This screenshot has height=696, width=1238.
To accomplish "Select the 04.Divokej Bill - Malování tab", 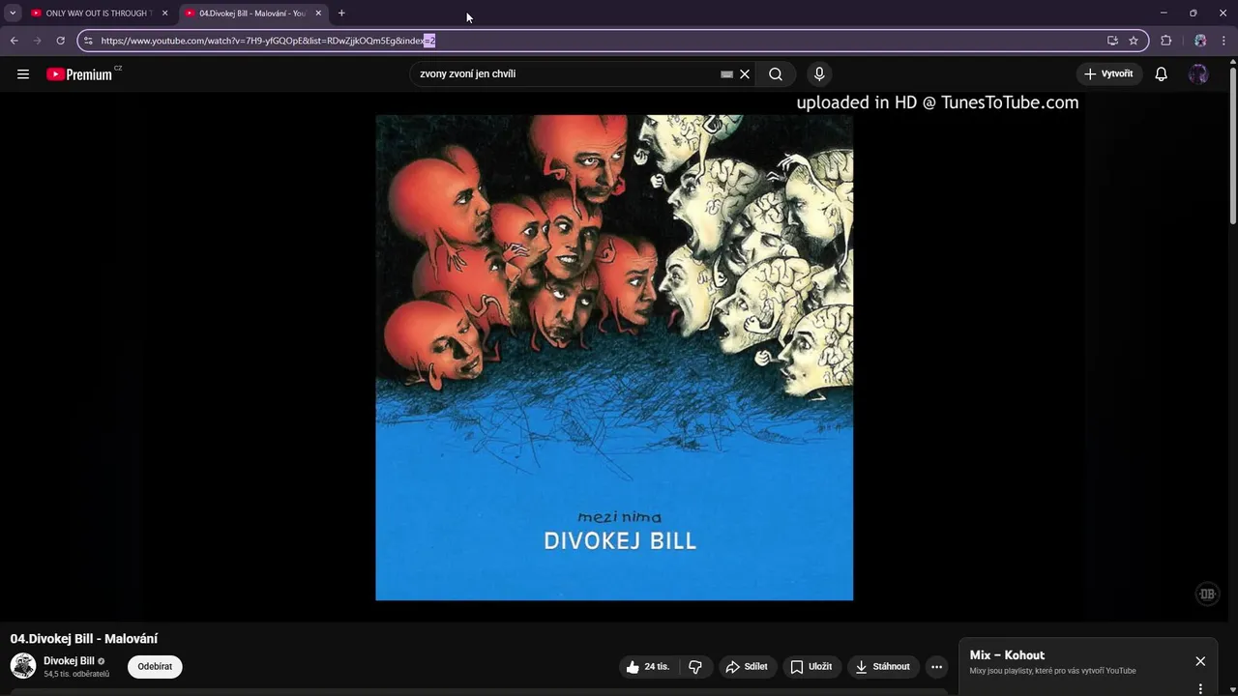I will pyautogui.click(x=253, y=14).
